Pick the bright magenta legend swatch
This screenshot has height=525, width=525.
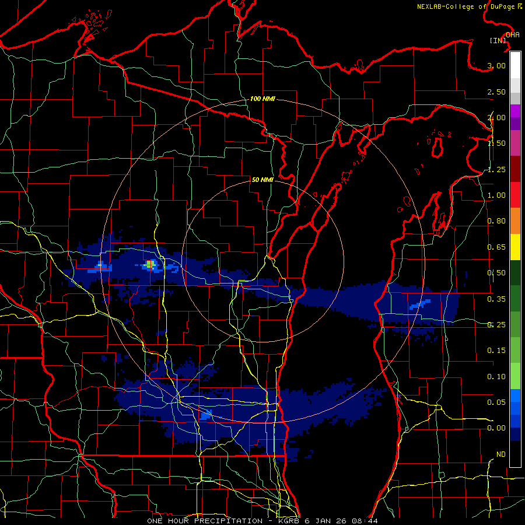[x=515, y=111]
